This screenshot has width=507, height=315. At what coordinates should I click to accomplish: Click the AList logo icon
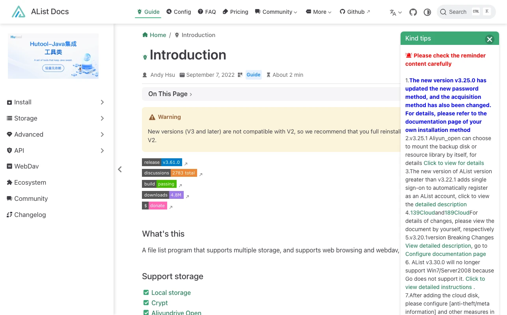(x=19, y=12)
